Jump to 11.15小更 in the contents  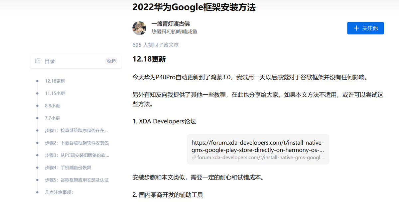(55, 93)
